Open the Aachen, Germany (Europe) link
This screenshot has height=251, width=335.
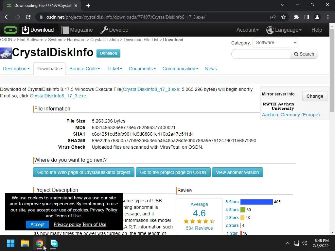tap(291, 115)
